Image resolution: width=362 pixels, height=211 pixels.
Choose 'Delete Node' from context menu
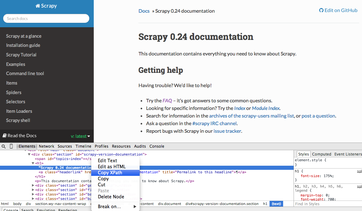pos(111,197)
